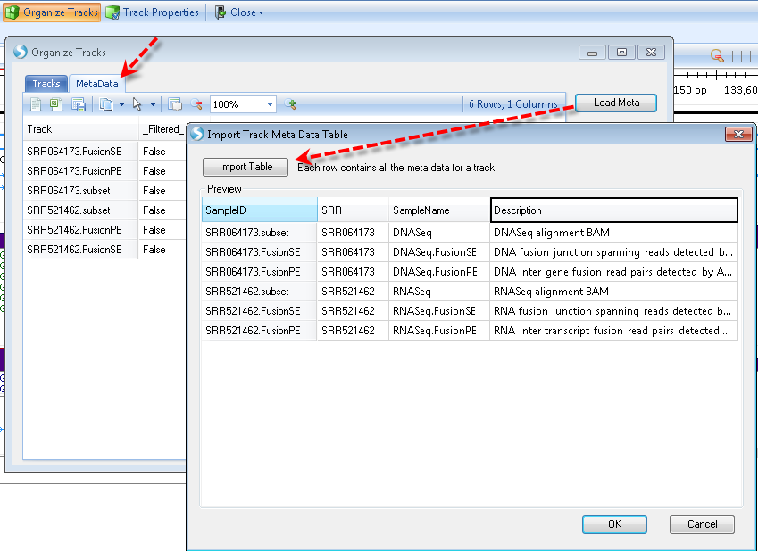This screenshot has width=758, height=551.
Task: Click the Organize Tracks toolbar button
Action: pyautogui.click(x=52, y=12)
